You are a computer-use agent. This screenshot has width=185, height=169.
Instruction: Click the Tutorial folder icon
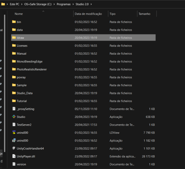tap(14, 101)
